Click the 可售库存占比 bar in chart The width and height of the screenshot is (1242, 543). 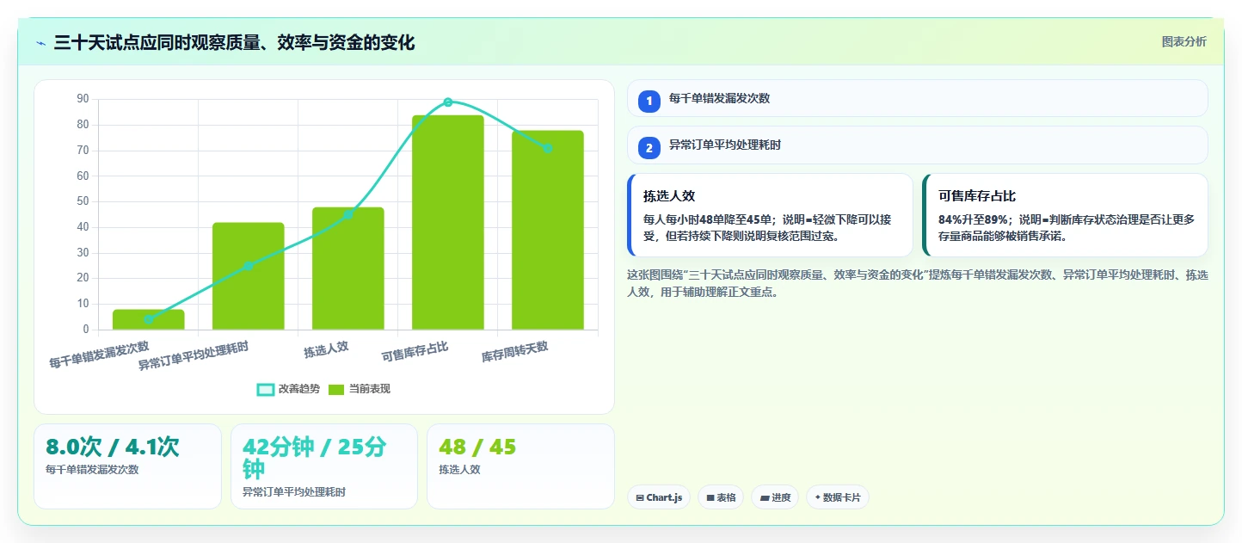coord(448,222)
